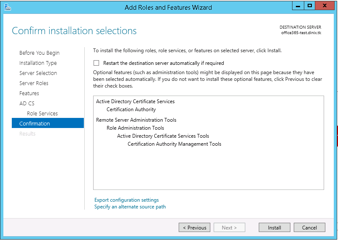Screen dimensions: 338x240
Task: Select Role Administration Tools entry
Action: [135, 128]
